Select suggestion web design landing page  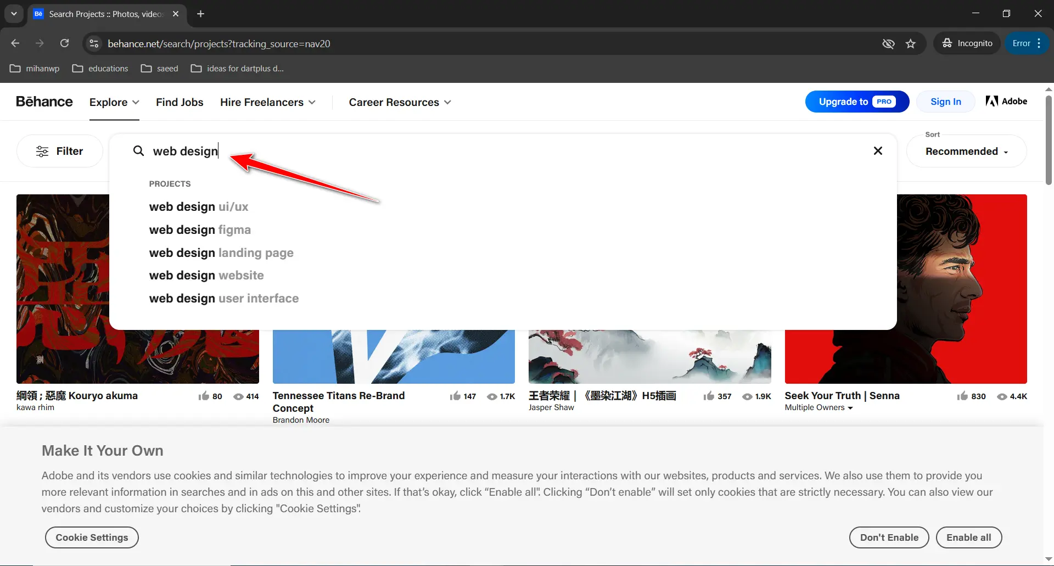[x=221, y=253]
